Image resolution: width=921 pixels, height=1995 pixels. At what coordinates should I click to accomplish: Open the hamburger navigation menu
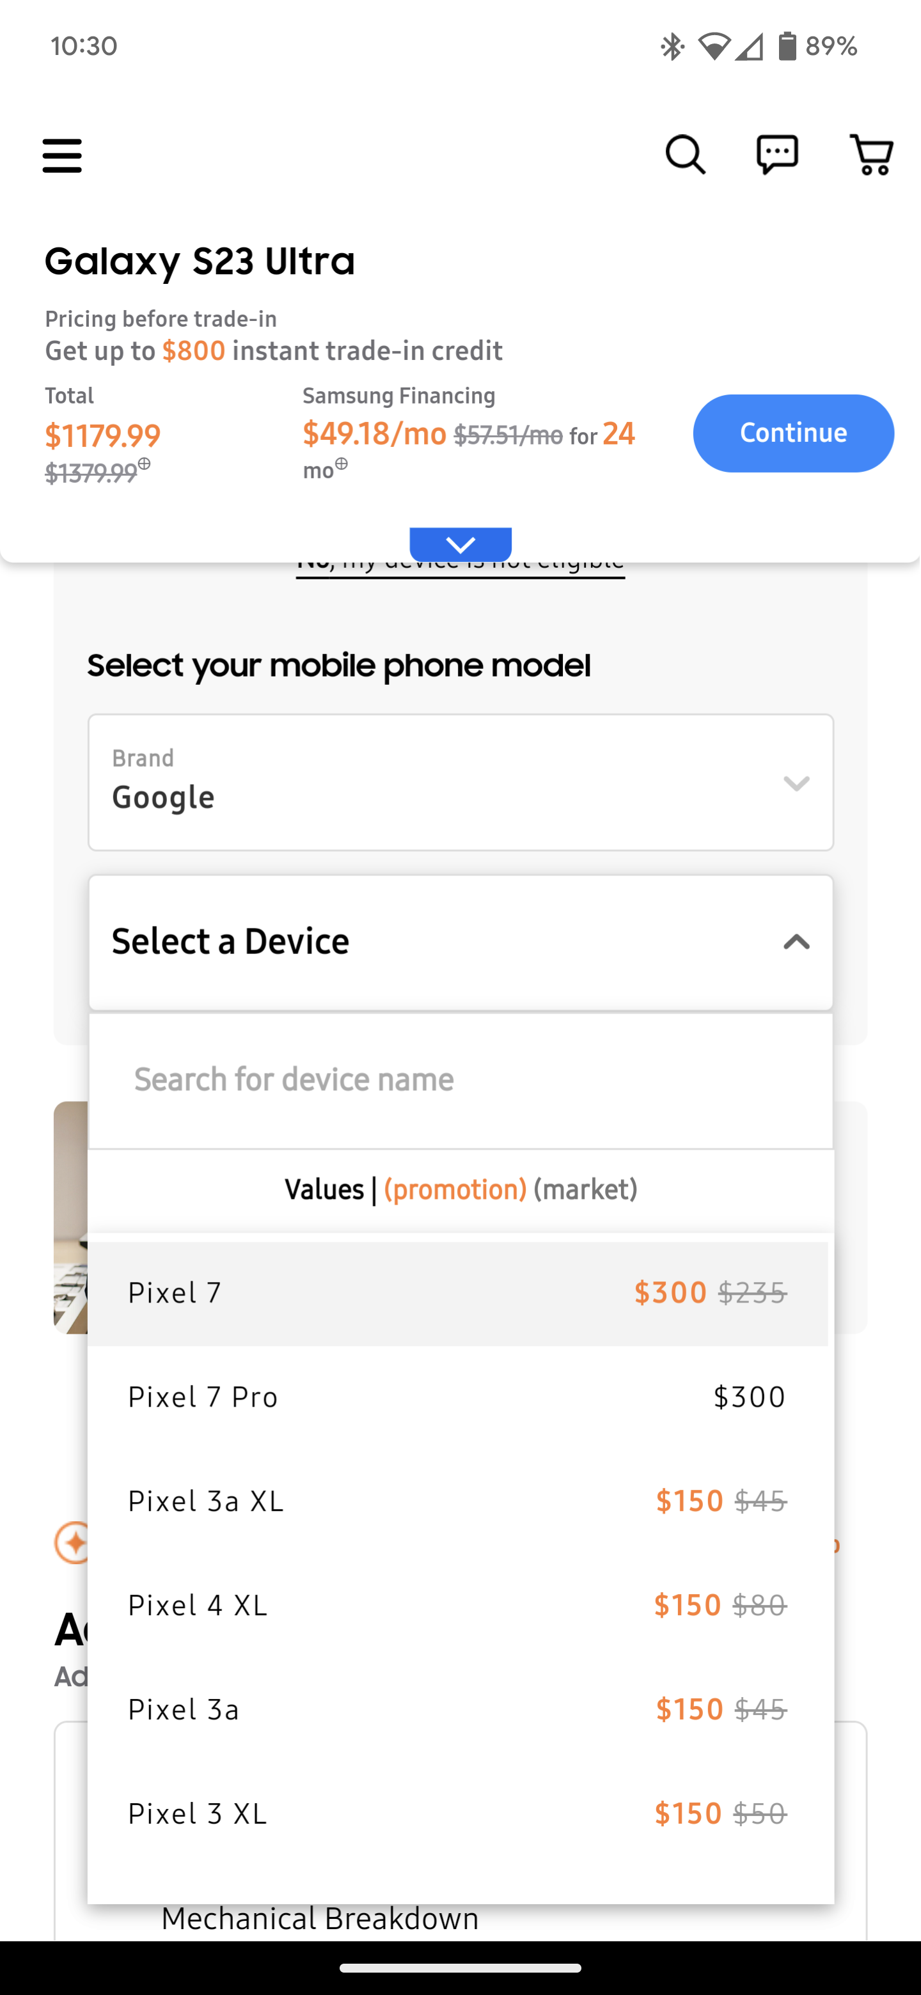(62, 155)
